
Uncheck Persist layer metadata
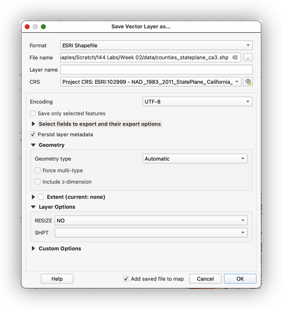(33, 134)
